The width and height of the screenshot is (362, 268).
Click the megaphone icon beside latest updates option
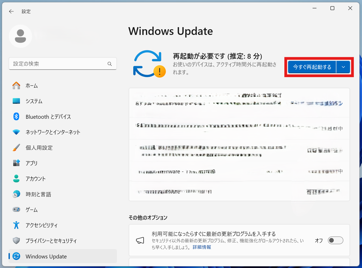coord(140,241)
